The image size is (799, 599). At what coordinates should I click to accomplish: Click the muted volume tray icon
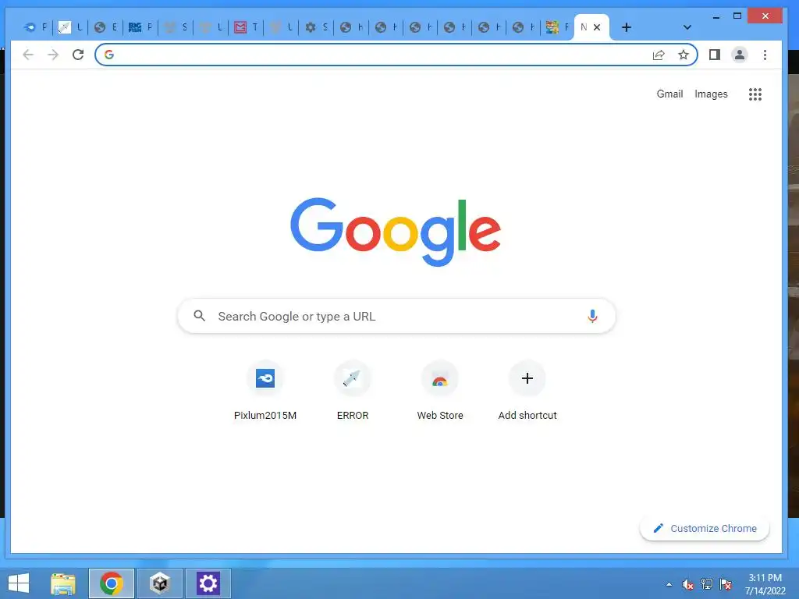pos(687,585)
